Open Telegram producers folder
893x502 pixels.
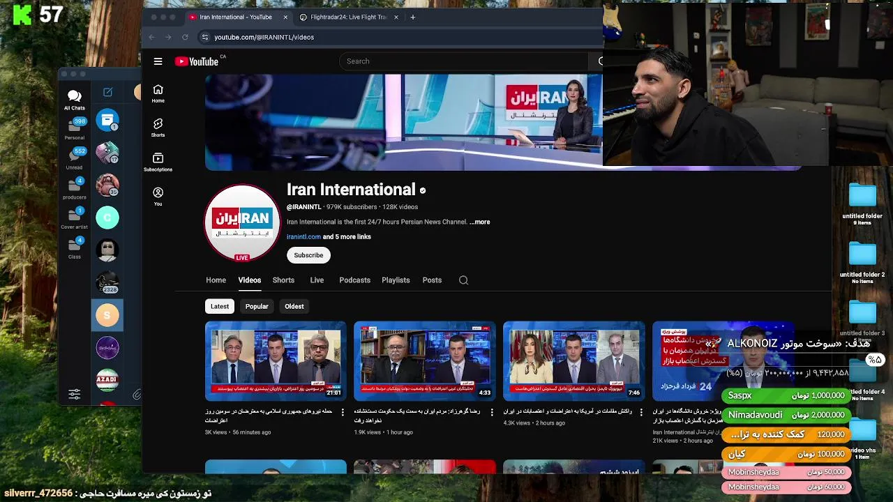75,188
